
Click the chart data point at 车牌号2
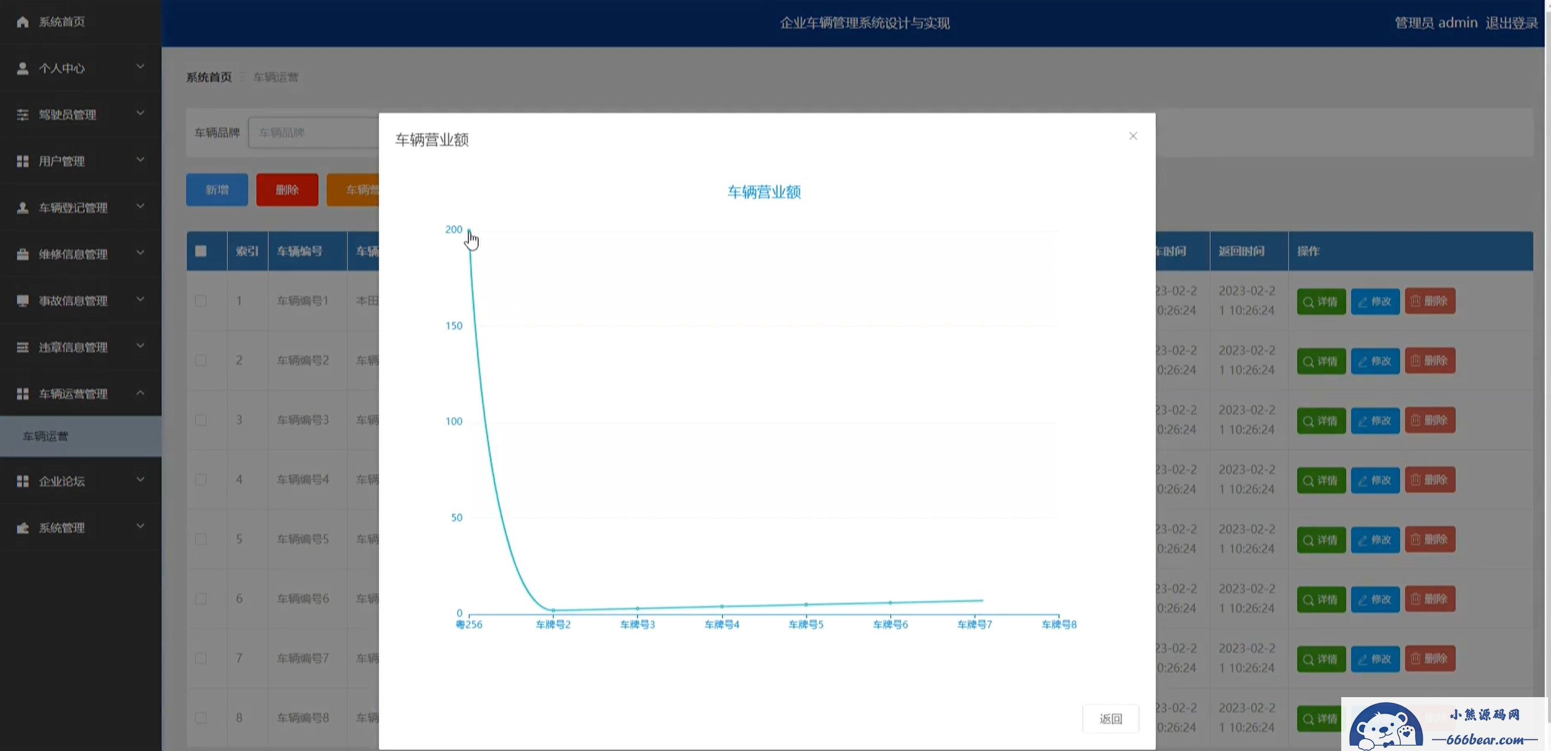pos(553,611)
